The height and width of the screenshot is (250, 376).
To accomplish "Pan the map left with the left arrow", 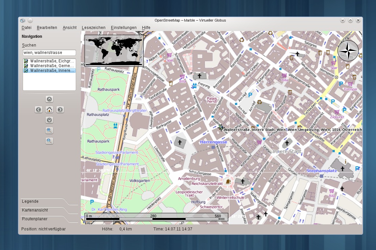I will [39, 110].
